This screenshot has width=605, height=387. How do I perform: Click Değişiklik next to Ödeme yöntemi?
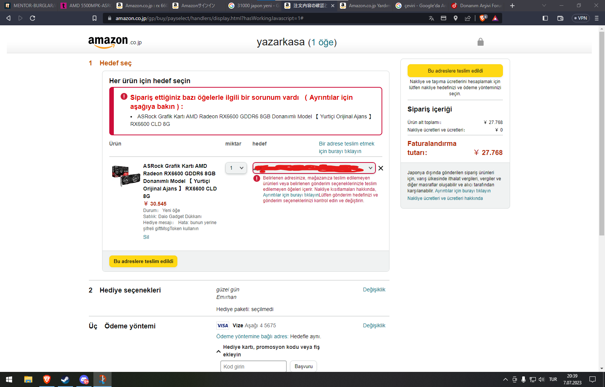(x=374, y=325)
